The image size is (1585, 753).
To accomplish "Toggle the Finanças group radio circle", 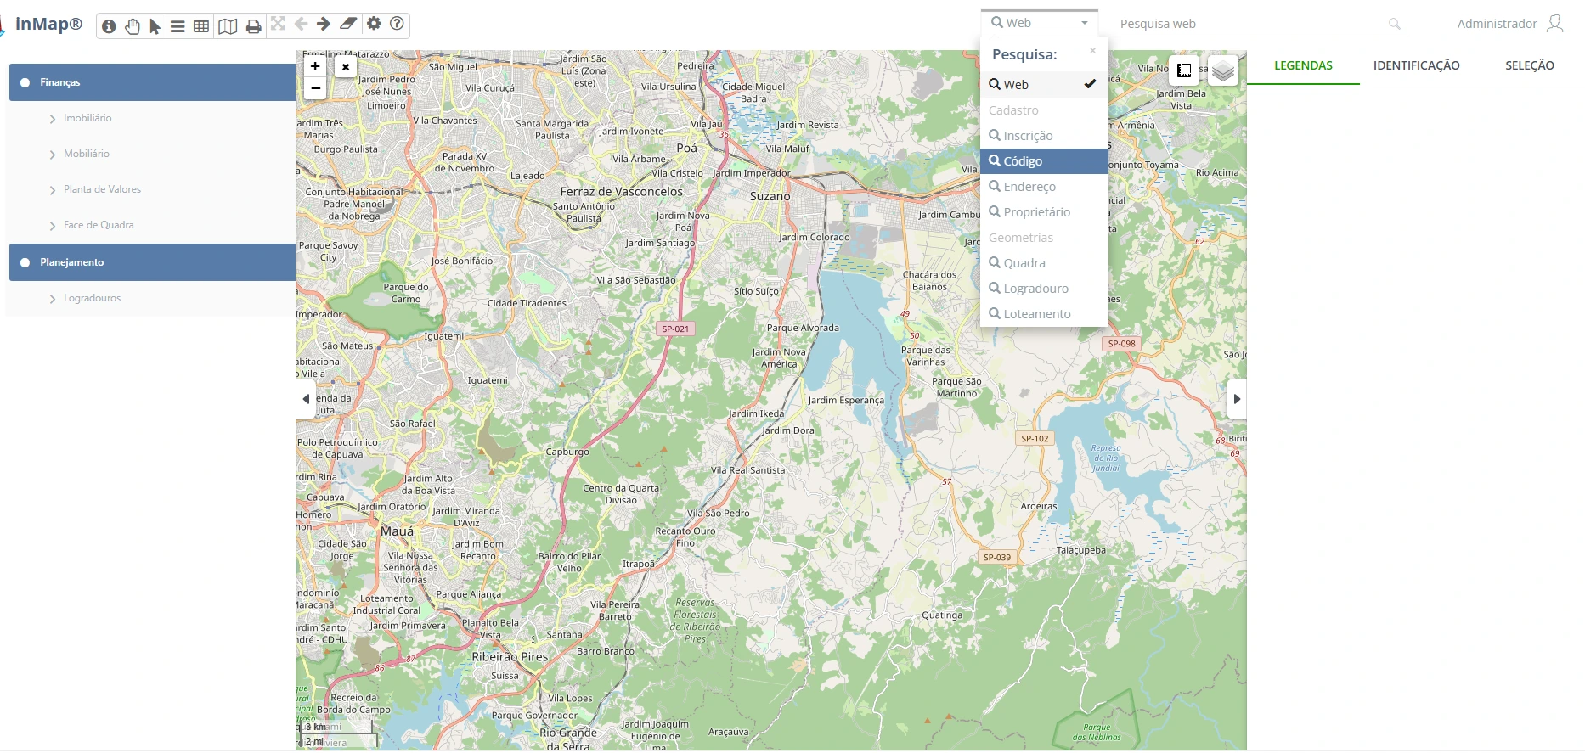I will tap(25, 82).
